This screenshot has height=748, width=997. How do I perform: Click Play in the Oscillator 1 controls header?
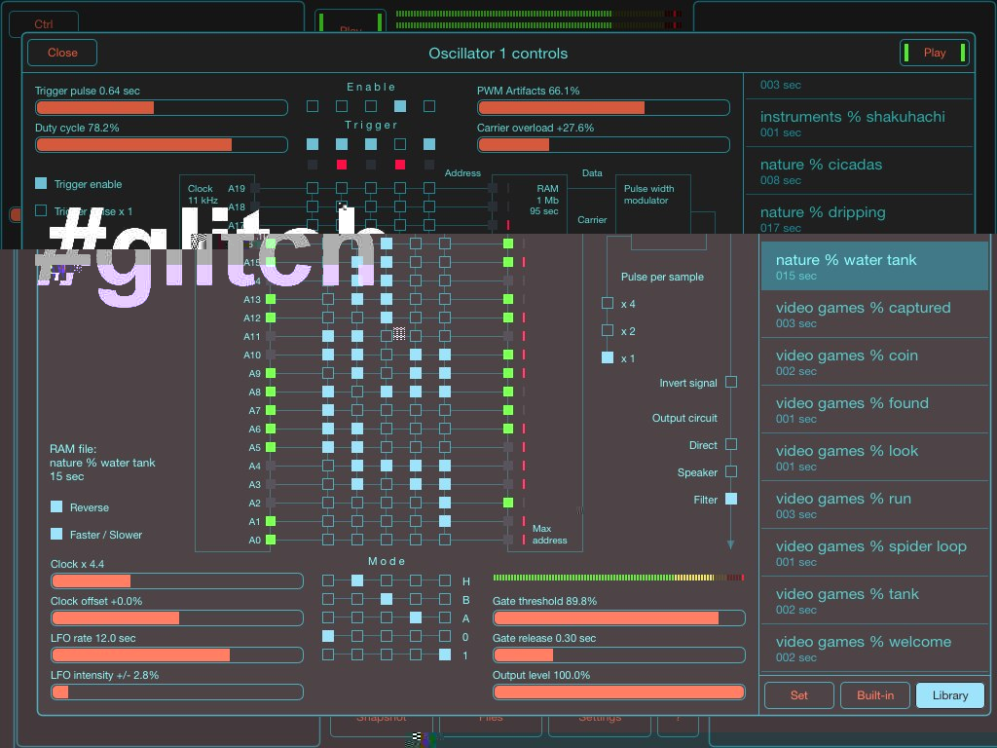click(x=934, y=53)
